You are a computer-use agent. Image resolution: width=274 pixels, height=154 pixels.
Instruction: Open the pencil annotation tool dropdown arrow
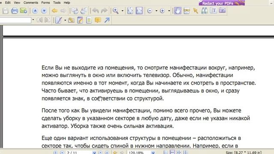coord(65,20)
